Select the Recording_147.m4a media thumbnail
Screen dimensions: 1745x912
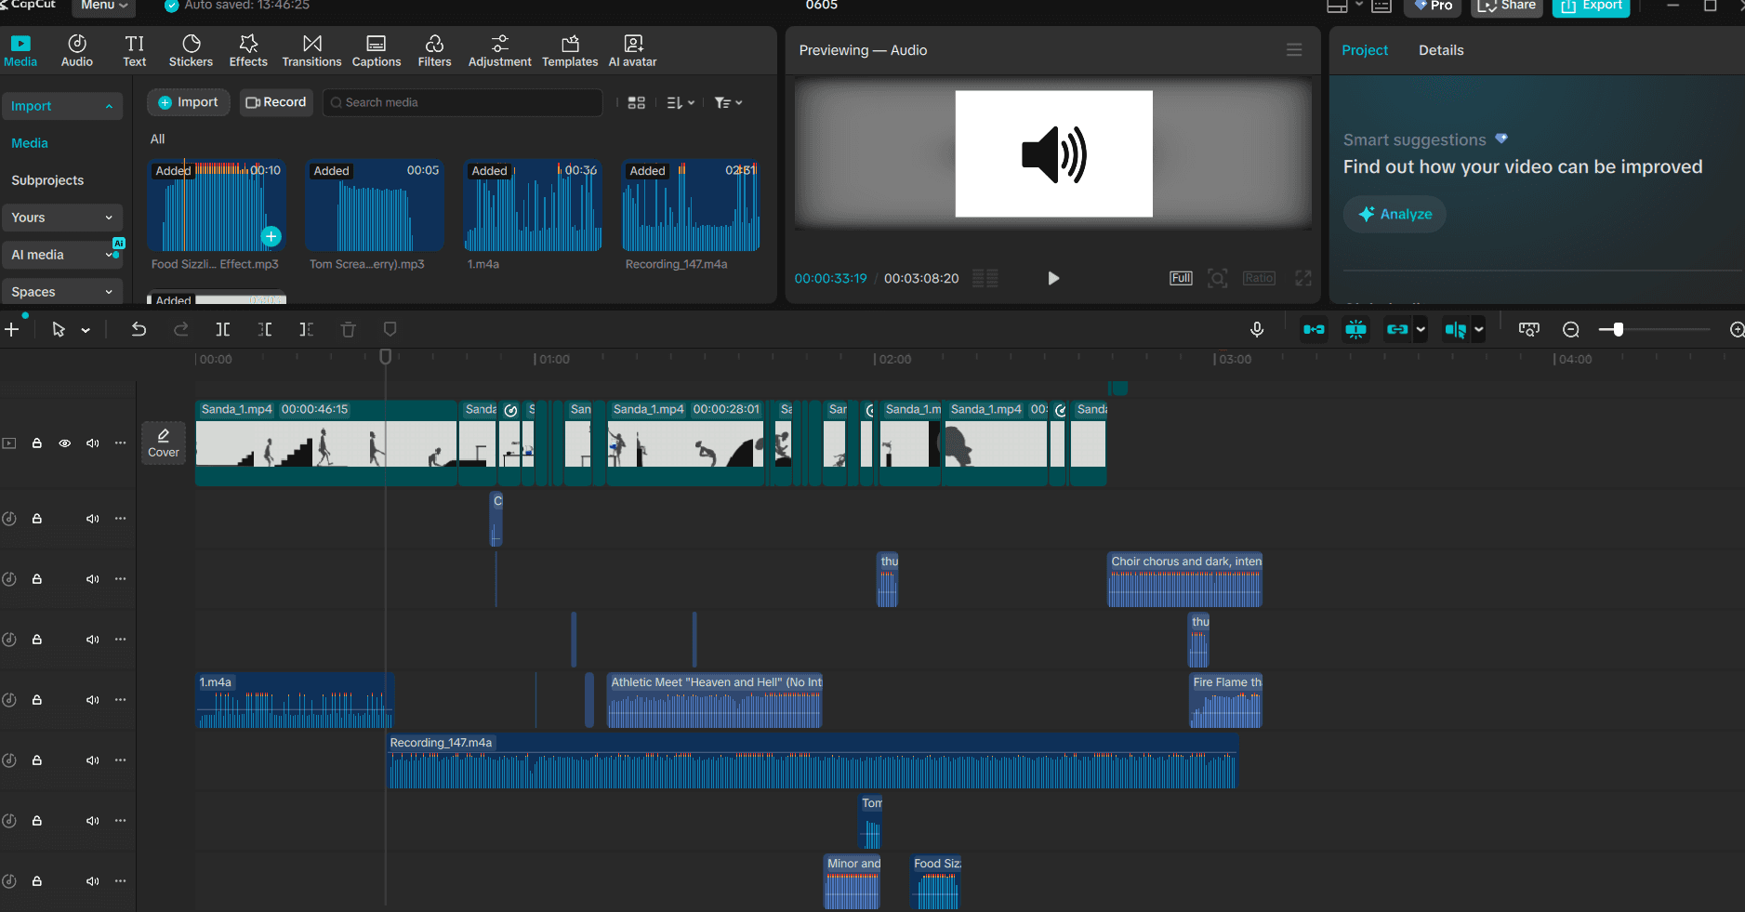tap(691, 205)
